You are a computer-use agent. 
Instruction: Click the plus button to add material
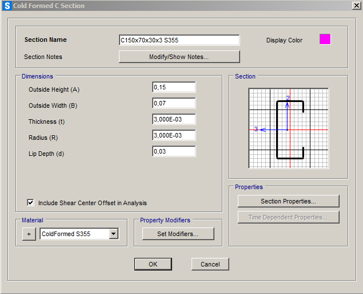pos(28,234)
